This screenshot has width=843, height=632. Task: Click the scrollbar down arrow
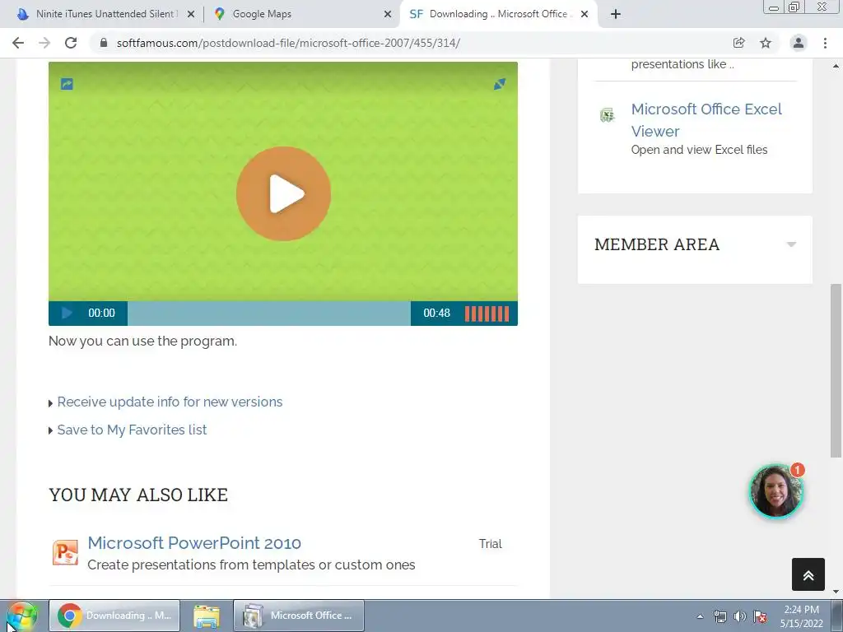coord(836,592)
